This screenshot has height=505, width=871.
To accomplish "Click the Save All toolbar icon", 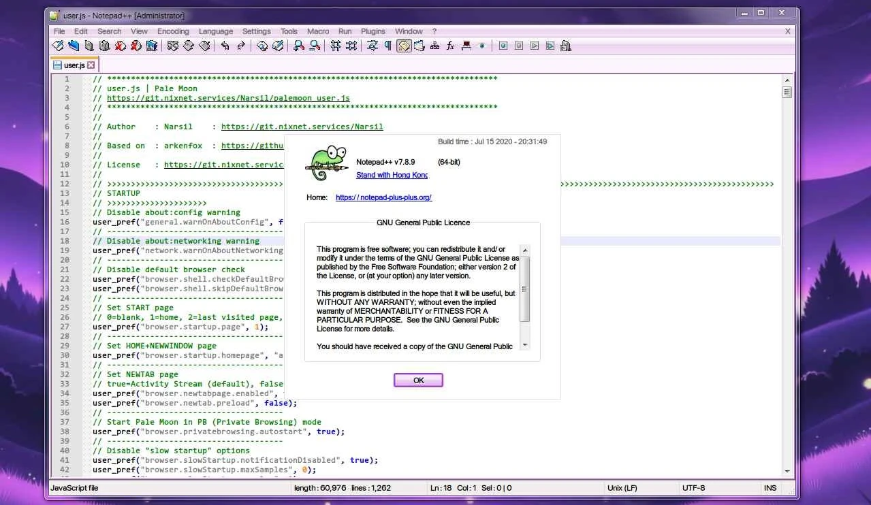I will click(104, 46).
